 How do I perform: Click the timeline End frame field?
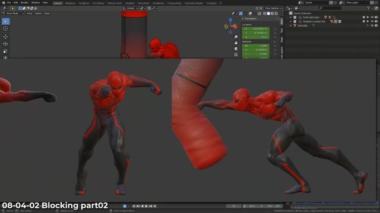tap(274, 206)
